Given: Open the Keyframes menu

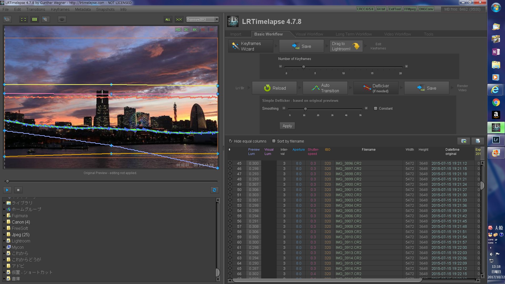Looking at the screenshot, I should coord(60,9).
